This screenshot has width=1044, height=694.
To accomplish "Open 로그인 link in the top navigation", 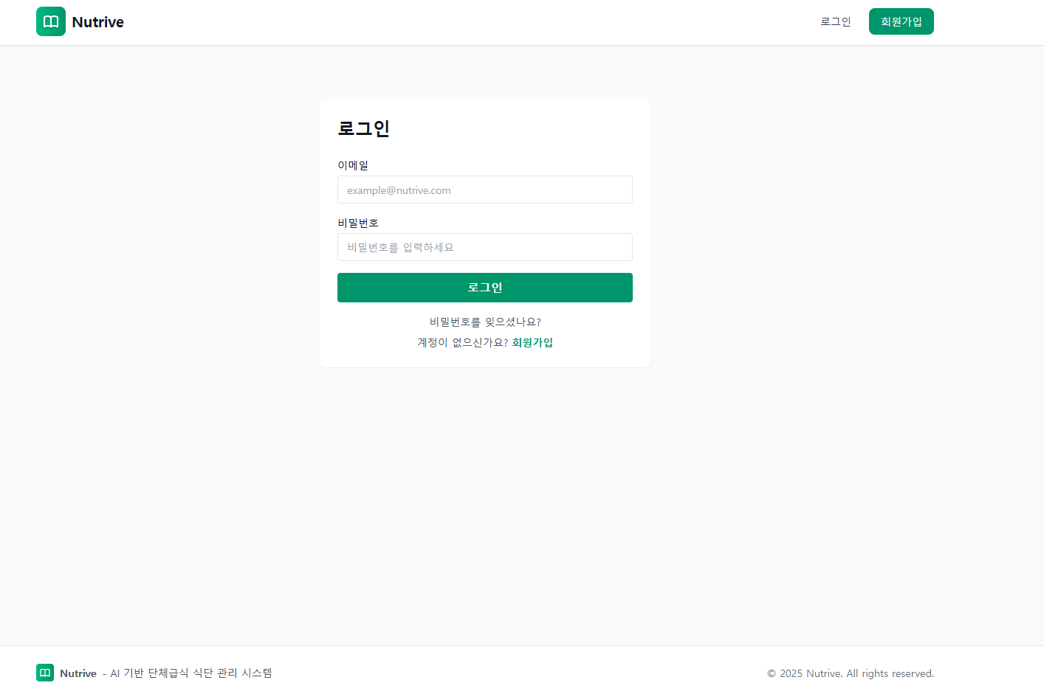I will tap(836, 21).
